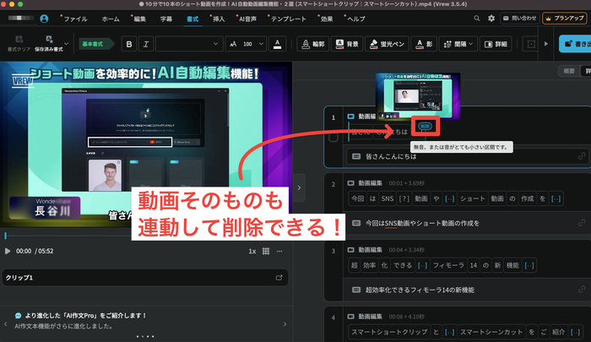The height and width of the screenshot is (342, 591).
Task: Open the text color swatch
Action: pyautogui.click(x=277, y=44)
